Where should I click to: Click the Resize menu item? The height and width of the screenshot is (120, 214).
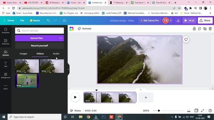(x=35, y=21)
